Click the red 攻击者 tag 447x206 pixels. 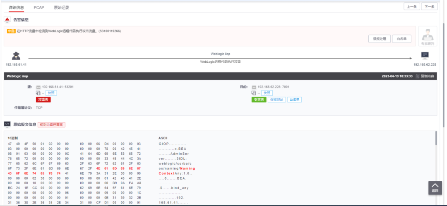pos(43,100)
